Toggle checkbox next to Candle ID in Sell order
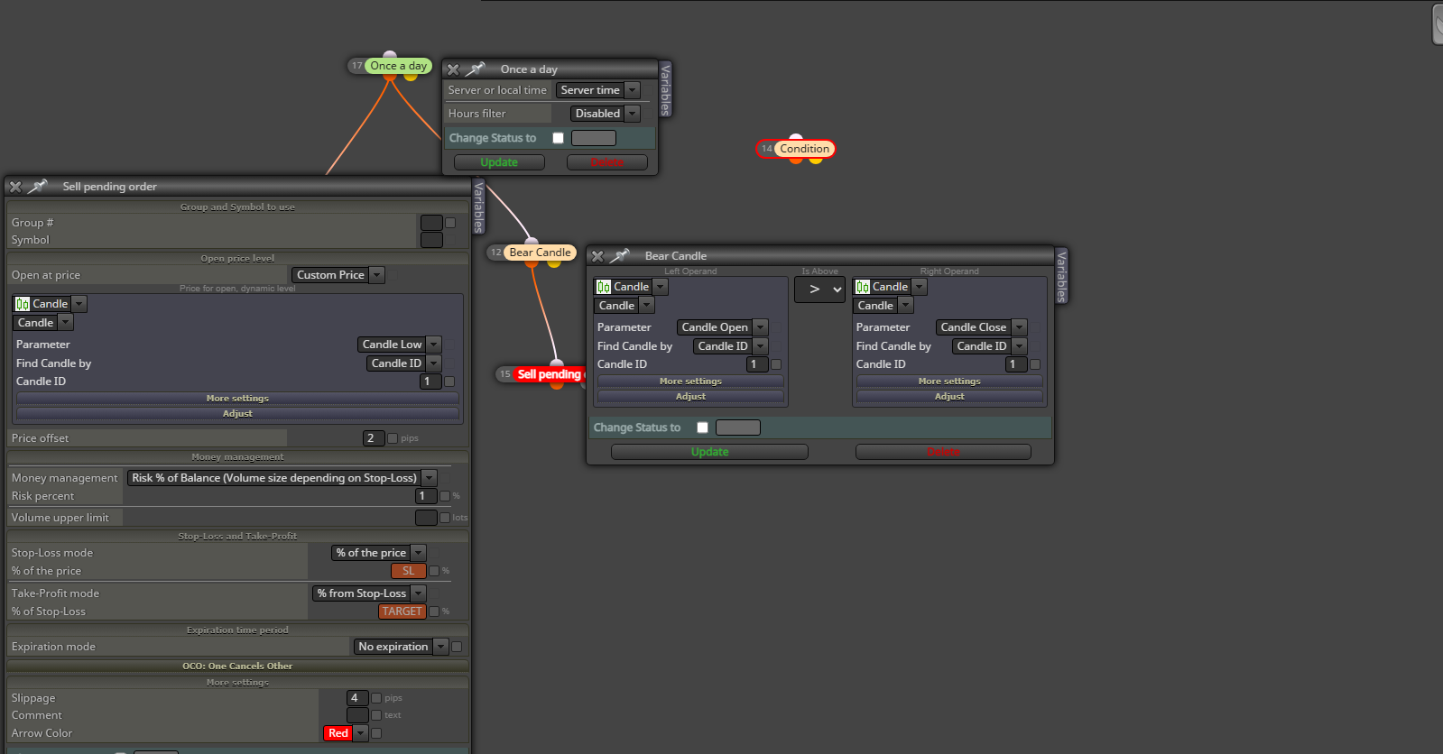Image resolution: width=1443 pixels, height=754 pixels. click(449, 382)
